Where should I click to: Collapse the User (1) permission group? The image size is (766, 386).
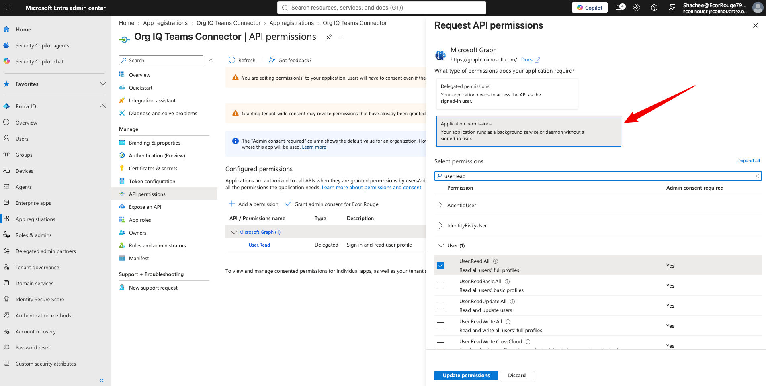point(441,245)
